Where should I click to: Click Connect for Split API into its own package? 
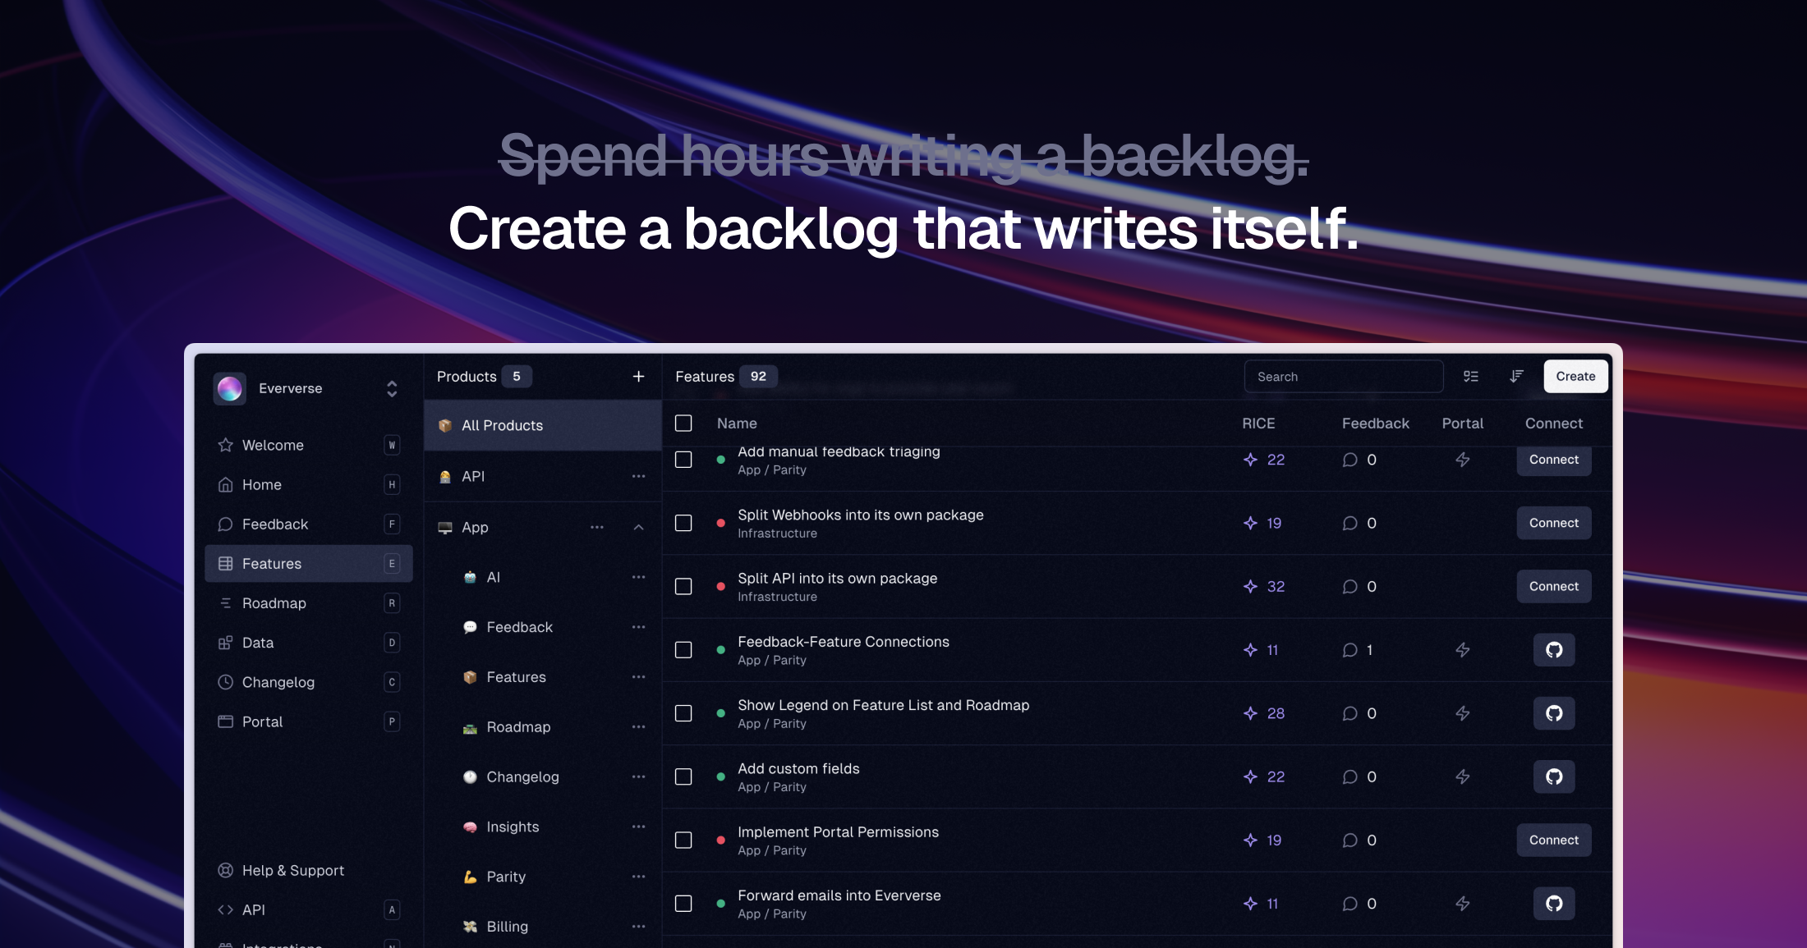[1553, 586]
